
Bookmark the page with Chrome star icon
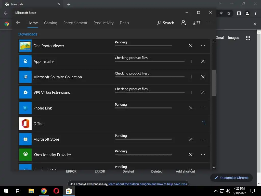coord(229,13)
